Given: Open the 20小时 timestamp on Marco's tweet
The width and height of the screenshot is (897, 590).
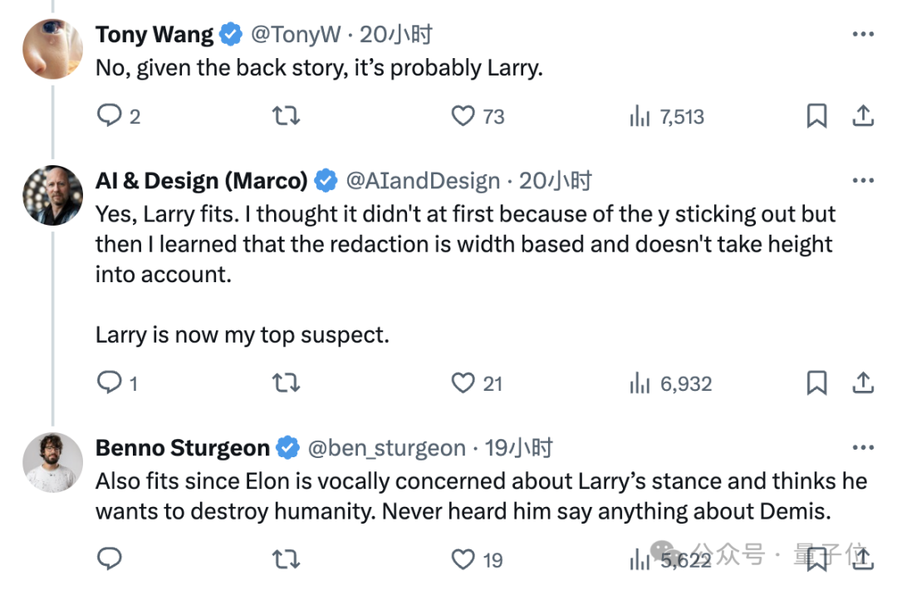Looking at the screenshot, I should [556, 181].
